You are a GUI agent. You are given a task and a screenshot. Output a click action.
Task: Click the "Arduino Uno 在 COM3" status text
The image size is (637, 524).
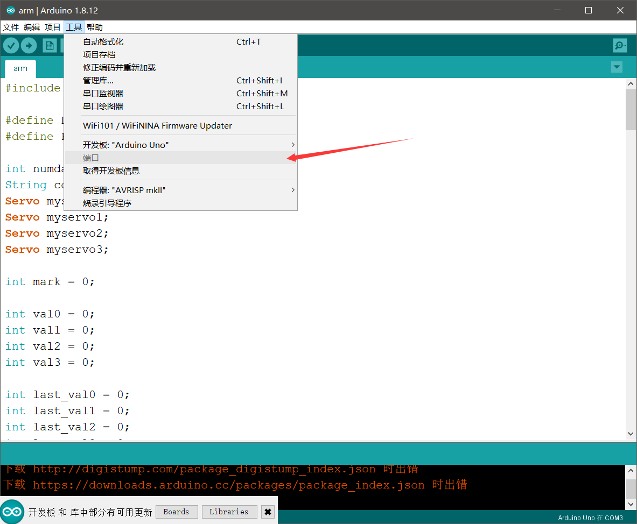tap(590, 518)
